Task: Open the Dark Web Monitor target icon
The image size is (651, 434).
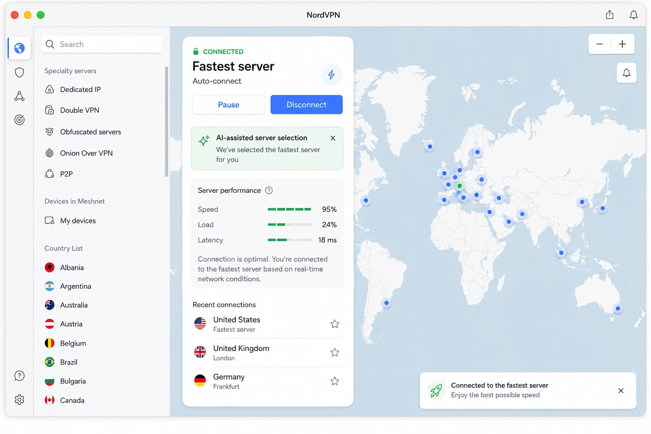Action: click(19, 120)
